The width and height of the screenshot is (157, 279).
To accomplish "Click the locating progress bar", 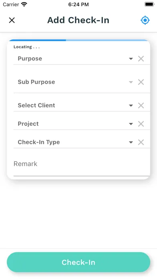I will pyautogui.click(x=78, y=40).
